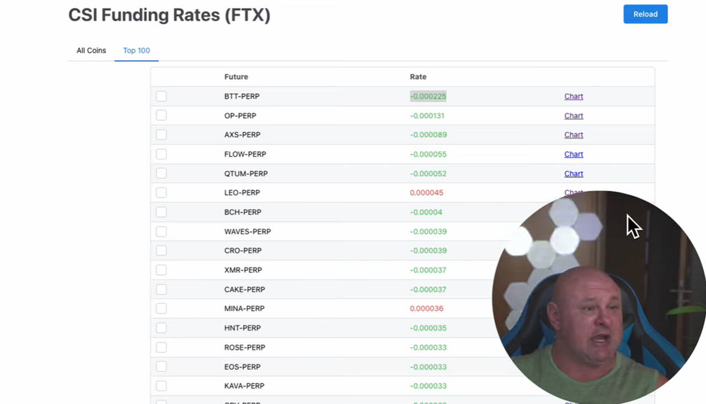Click the Rate column header
The width and height of the screenshot is (706, 404).
[x=418, y=77]
